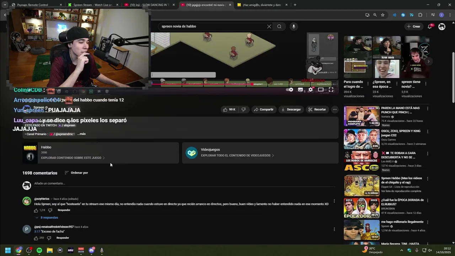The image size is (455, 256).
Task: Close the jajajjsjs encontré mi novia tab
Action: (x=230, y=5)
